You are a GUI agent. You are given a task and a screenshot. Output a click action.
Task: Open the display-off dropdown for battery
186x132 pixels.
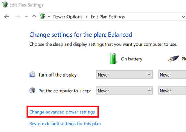pos(125,74)
